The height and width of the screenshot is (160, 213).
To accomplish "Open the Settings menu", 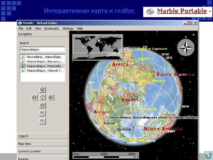I will (x=68, y=28).
